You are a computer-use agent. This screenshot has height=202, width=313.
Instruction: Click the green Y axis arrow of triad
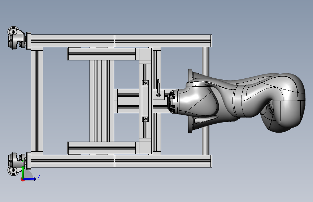pyautogui.click(x=23, y=172)
